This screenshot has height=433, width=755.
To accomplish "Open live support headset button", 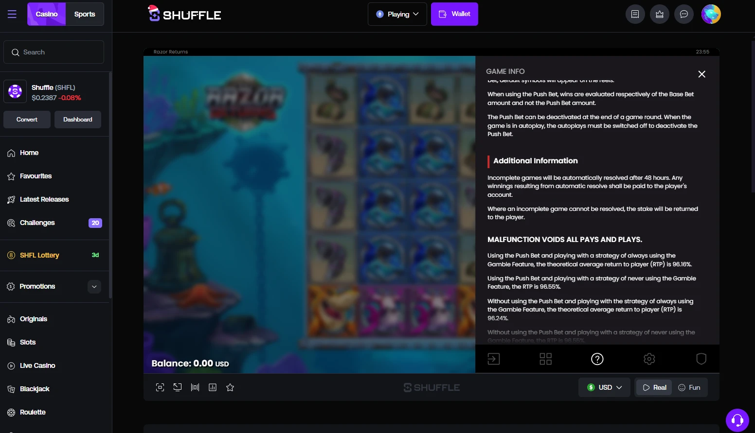I will point(737,420).
